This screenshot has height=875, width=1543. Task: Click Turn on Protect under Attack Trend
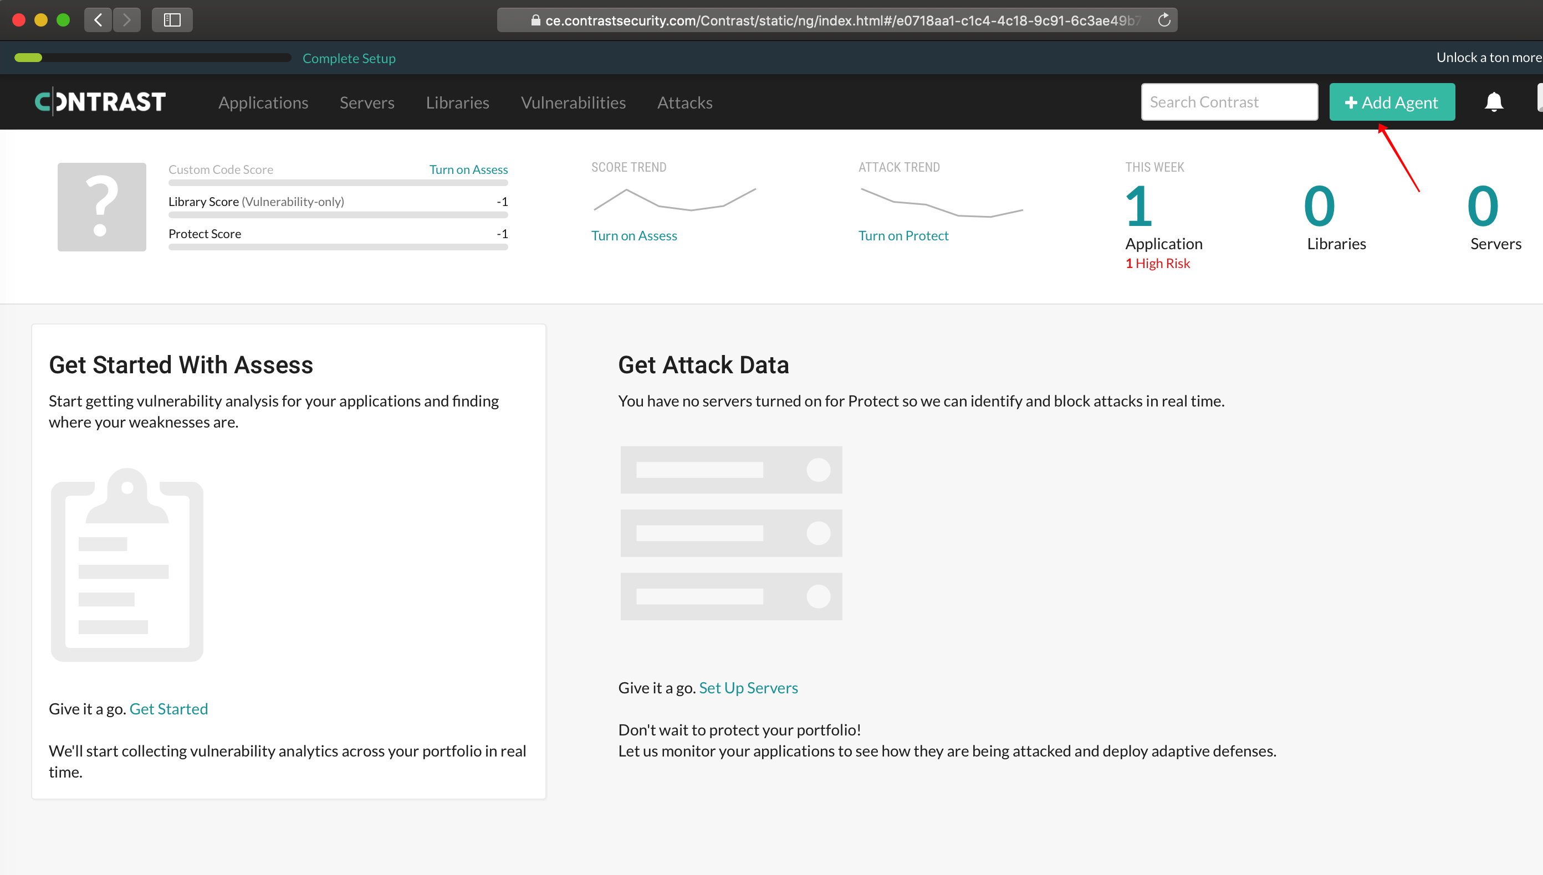(x=903, y=235)
